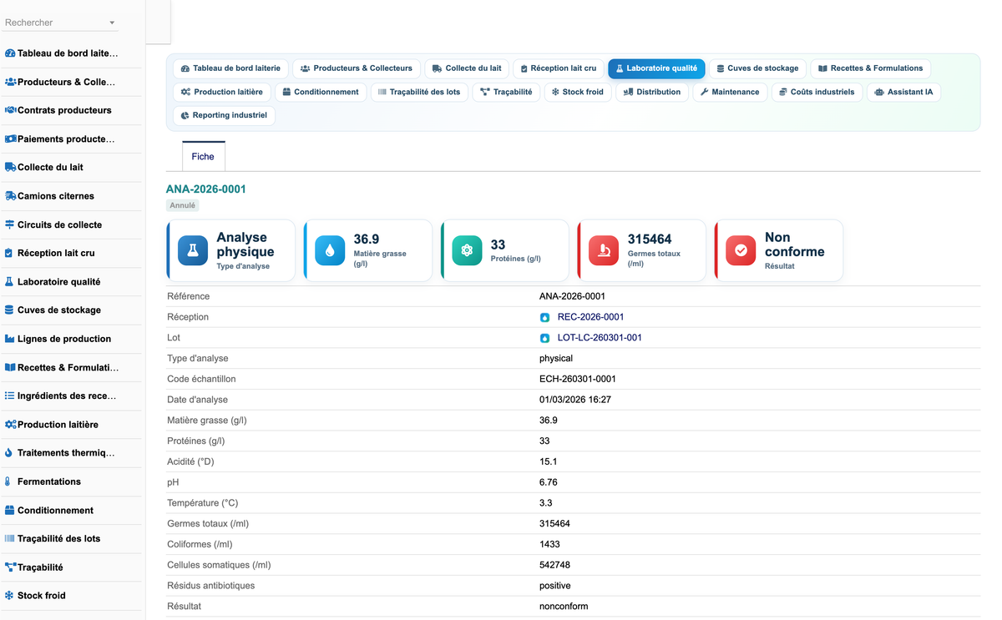1002x620 pixels.
Task: Click the droplet icon next to REC-2026-0001
Action: pos(545,317)
